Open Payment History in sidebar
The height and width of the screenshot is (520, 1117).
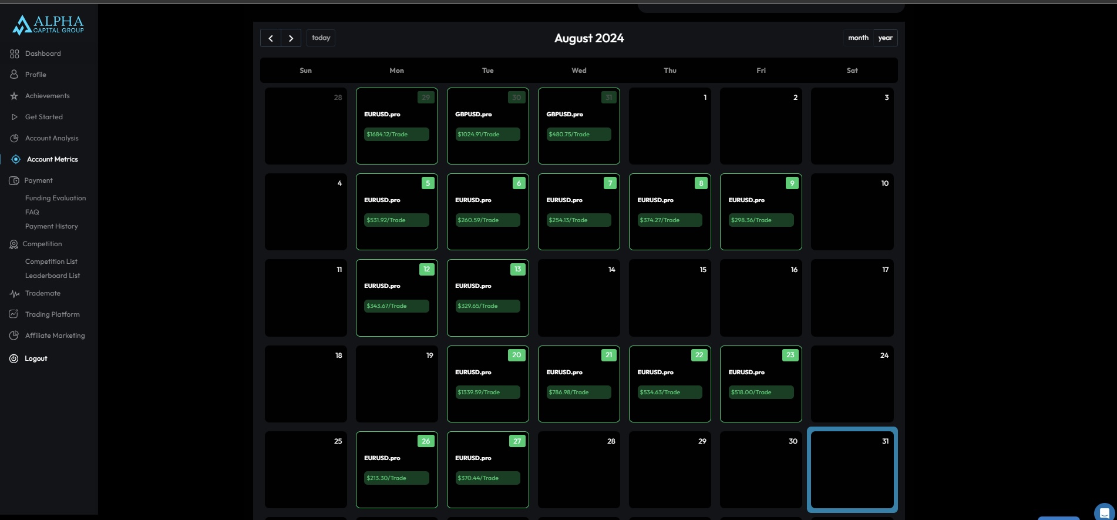coord(52,226)
